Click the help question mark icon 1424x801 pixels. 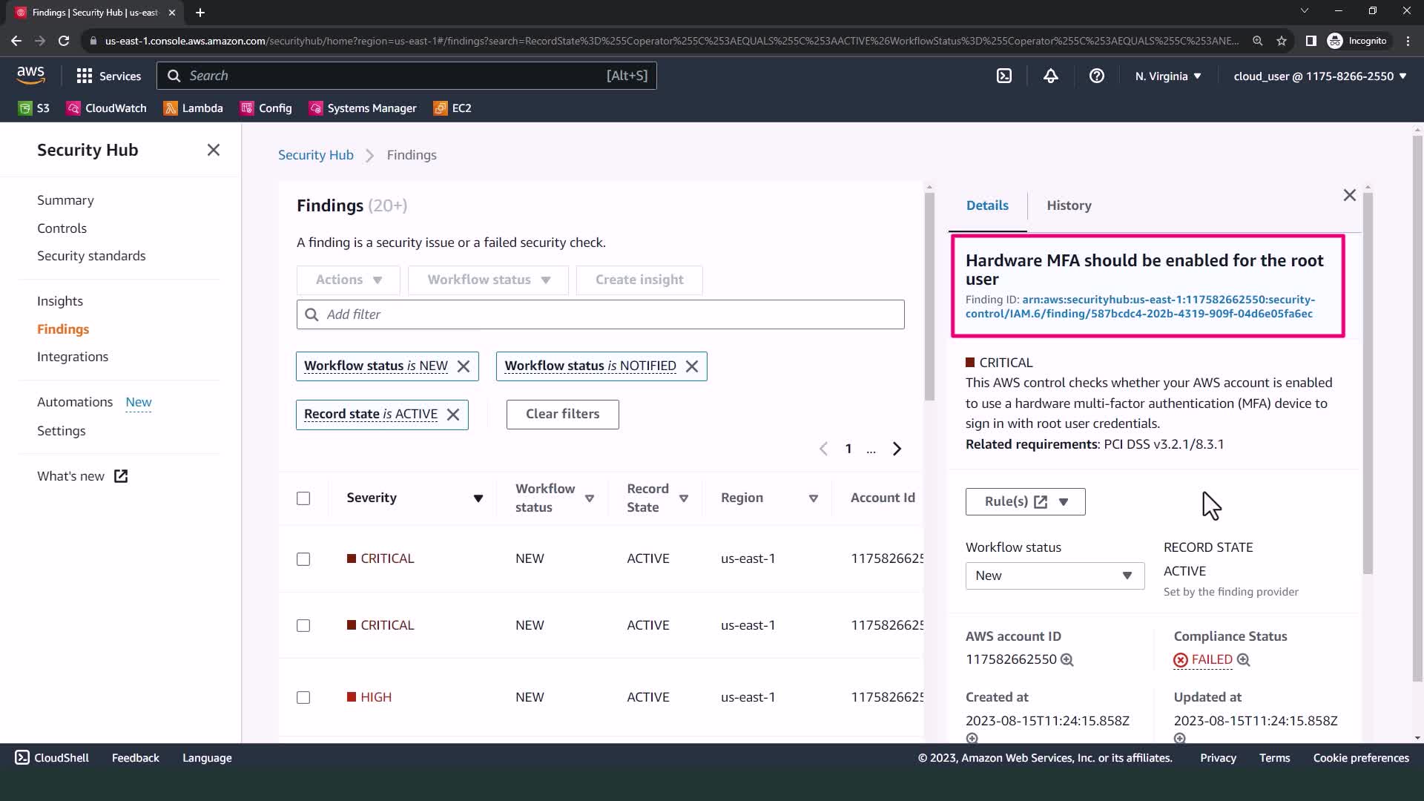coord(1096,76)
